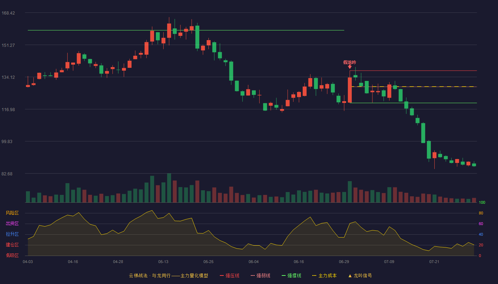Click the 风险区 zone label
The width and height of the screenshot is (498, 284).
tap(12, 213)
